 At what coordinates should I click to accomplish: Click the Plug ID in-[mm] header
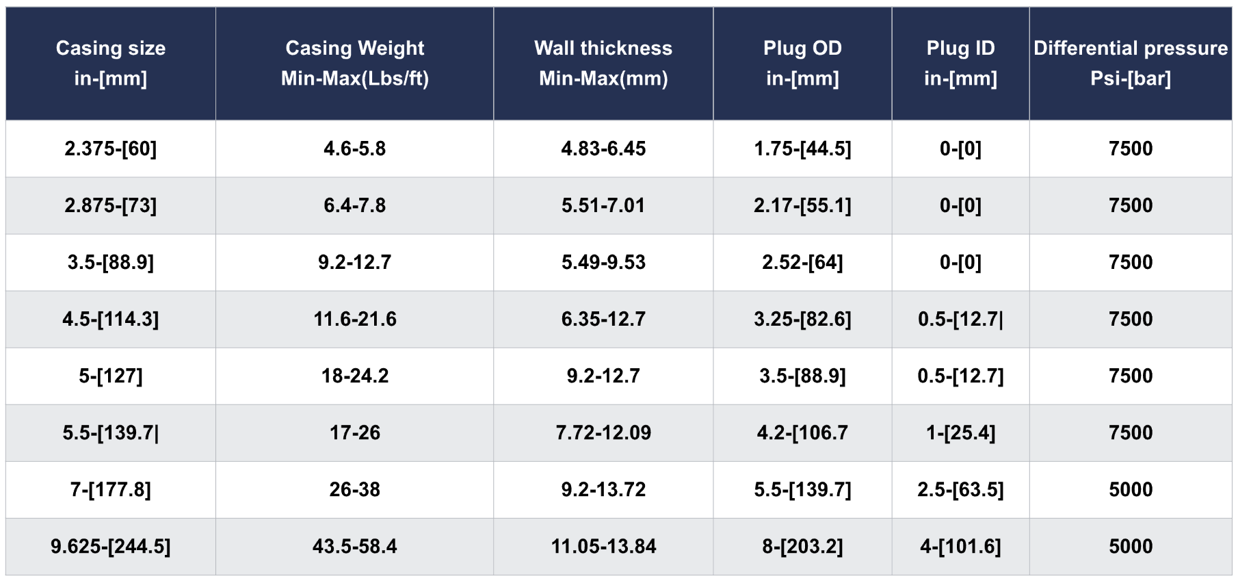click(960, 64)
